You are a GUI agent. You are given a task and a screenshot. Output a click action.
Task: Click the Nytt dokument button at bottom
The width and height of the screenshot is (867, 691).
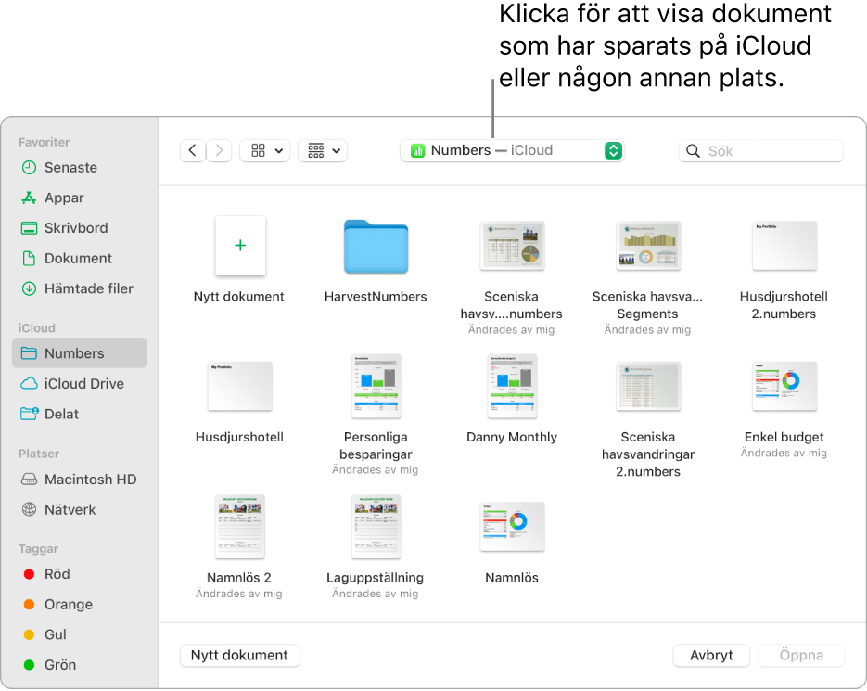click(x=240, y=656)
